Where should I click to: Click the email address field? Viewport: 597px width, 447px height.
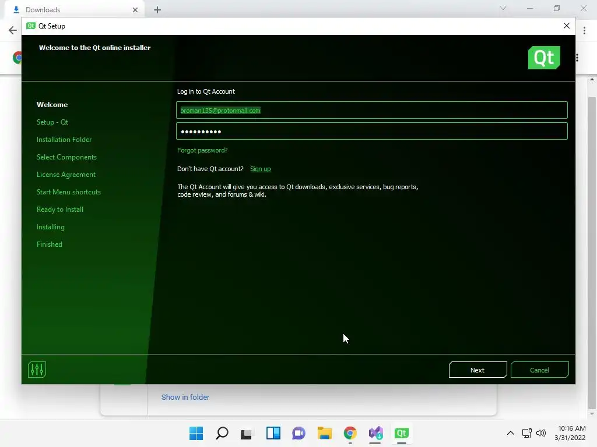[371, 110]
